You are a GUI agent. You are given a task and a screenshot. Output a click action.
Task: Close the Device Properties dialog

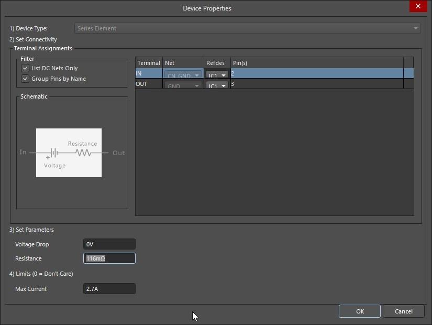418,6
